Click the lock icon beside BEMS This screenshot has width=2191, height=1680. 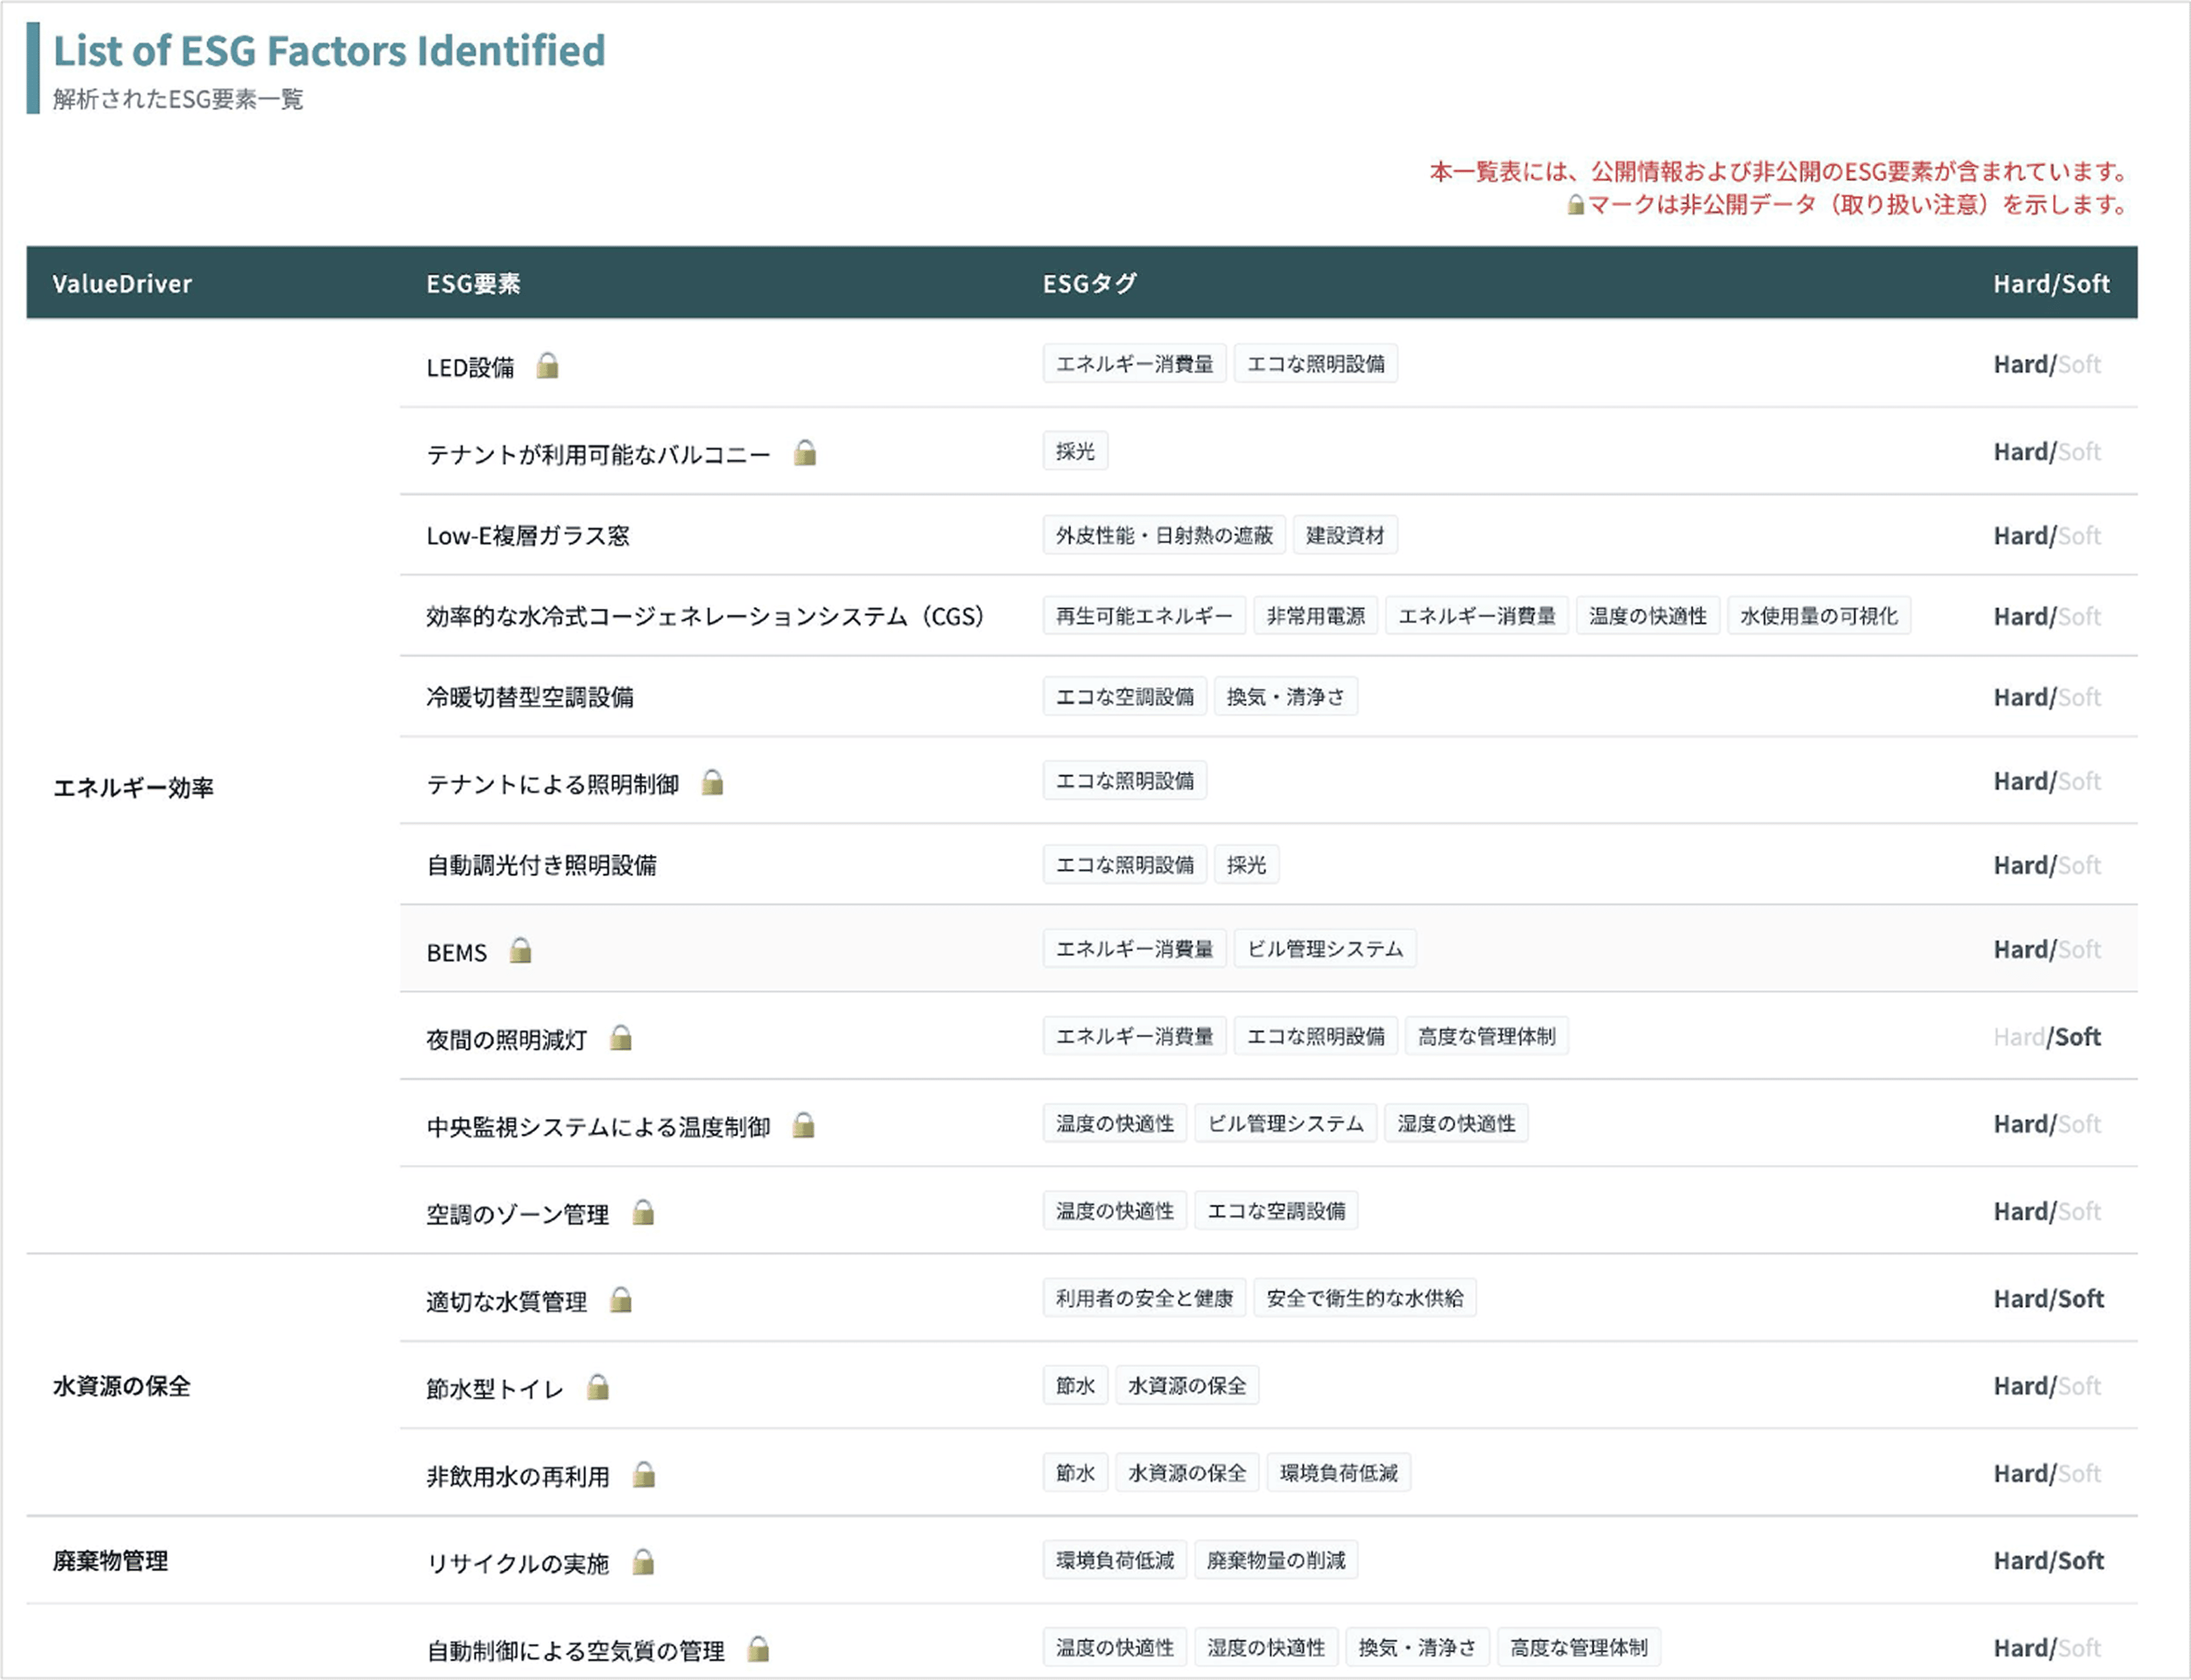point(520,950)
